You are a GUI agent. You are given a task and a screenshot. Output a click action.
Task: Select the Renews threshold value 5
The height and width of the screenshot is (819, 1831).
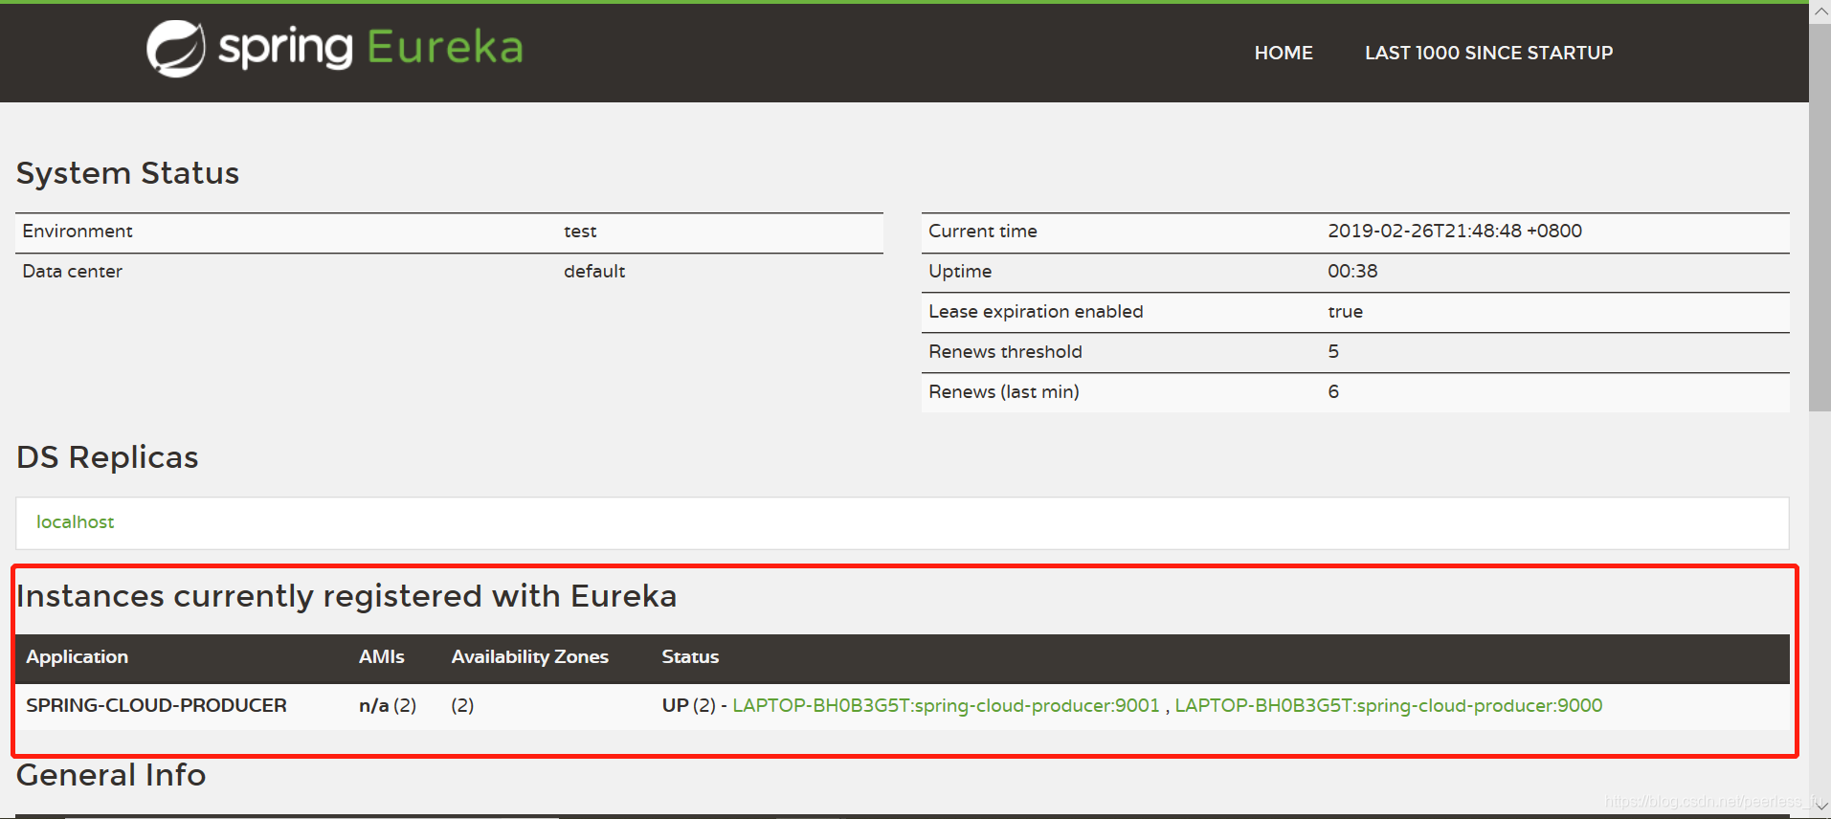click(x=1333, y=351)
